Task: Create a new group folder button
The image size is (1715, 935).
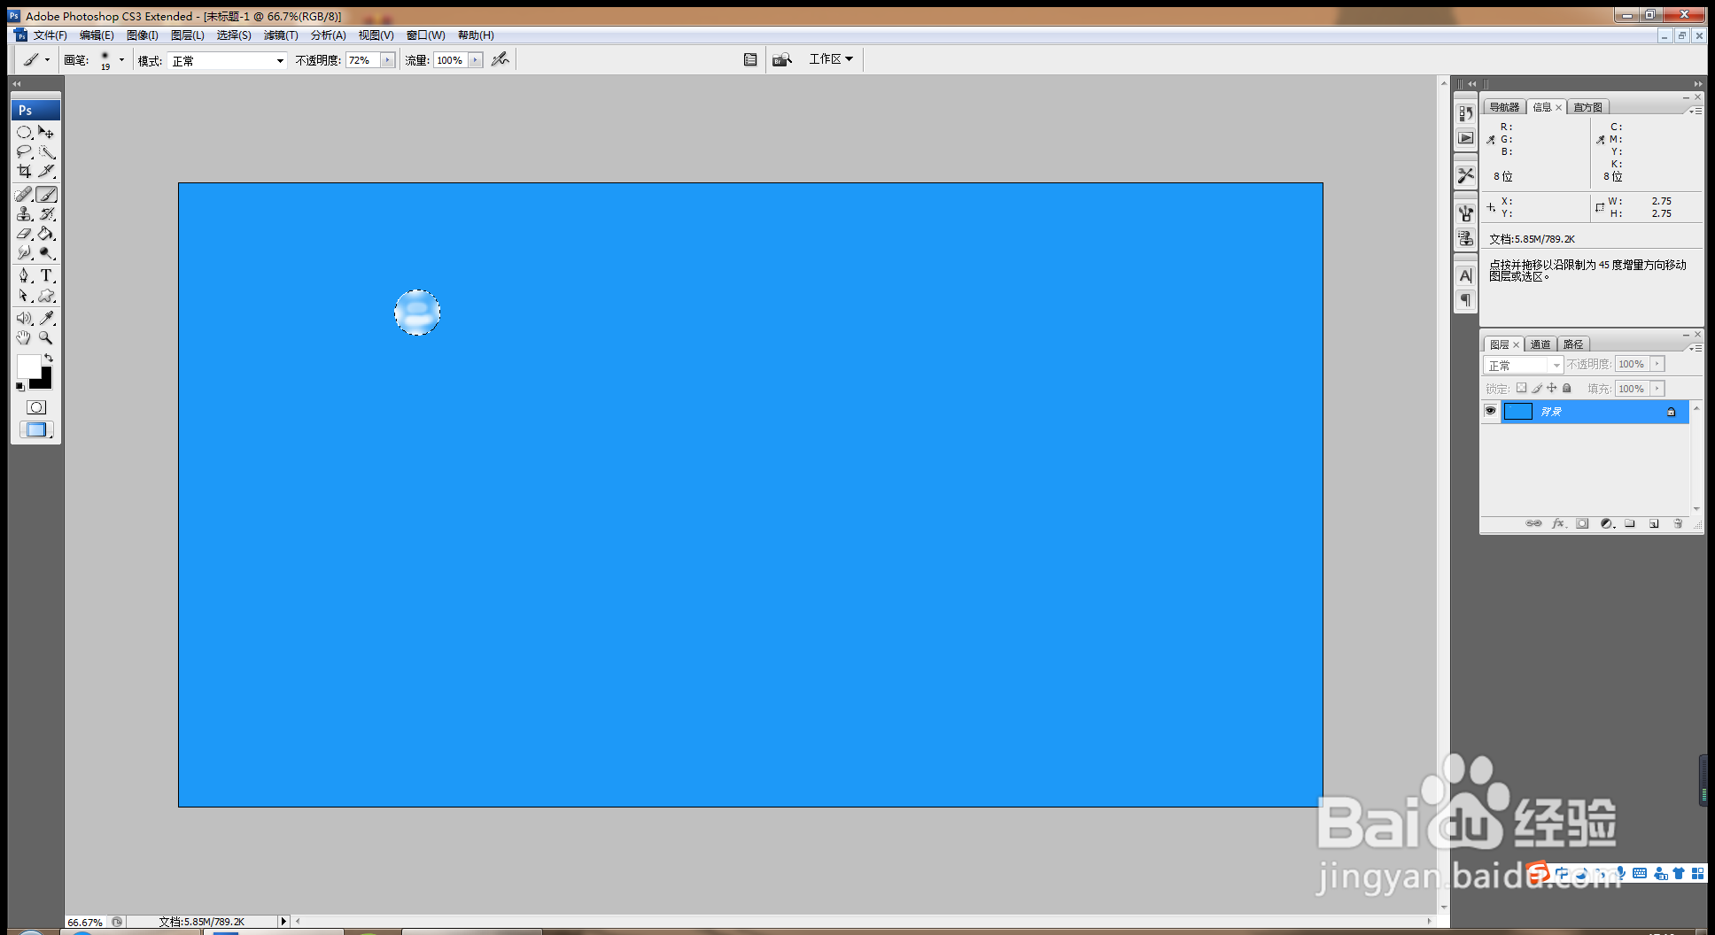Action: point(1630,524)
